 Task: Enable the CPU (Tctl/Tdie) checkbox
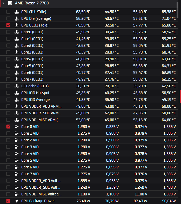(x=8, y=12)
